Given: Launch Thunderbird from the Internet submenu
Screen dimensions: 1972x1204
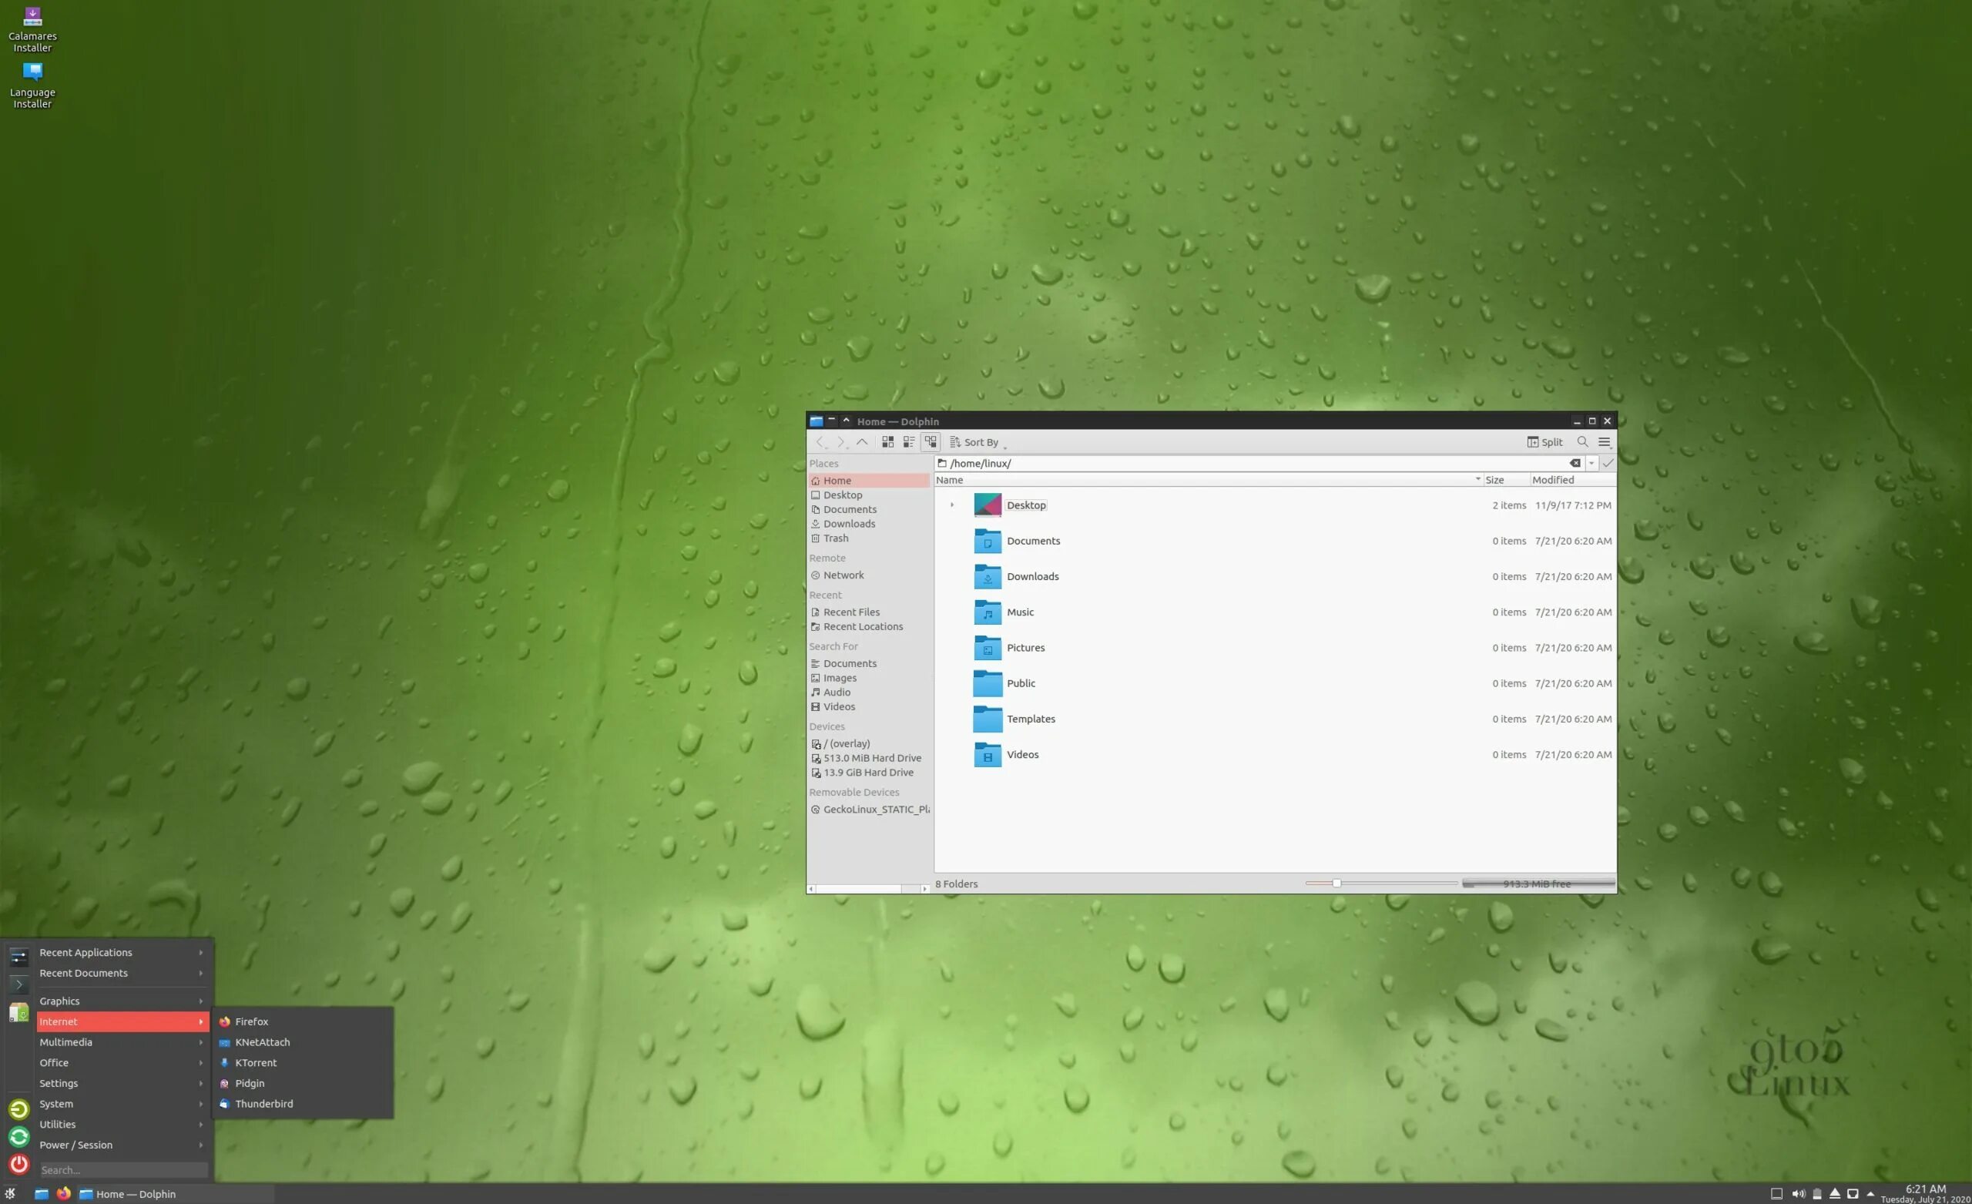Looking at the screenshot, I should pyautogui.click(x=263, y=1104).
